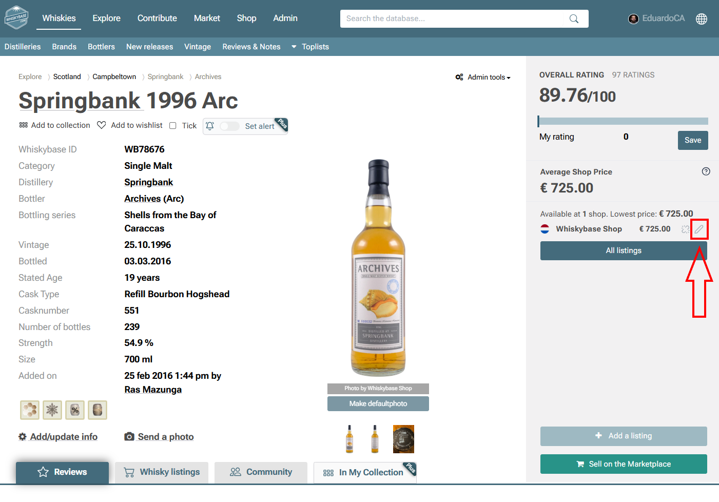This screenshot has height=502, width=719.
Task: Click the Admin tools gears icon
Action: pyautogui.click(x=459, y=77)
